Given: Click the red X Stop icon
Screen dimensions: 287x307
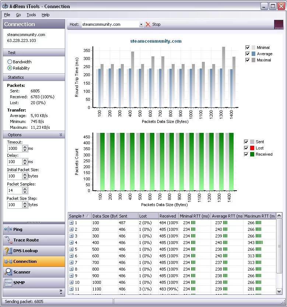Looking at the screenshot, I should (148, 24).
